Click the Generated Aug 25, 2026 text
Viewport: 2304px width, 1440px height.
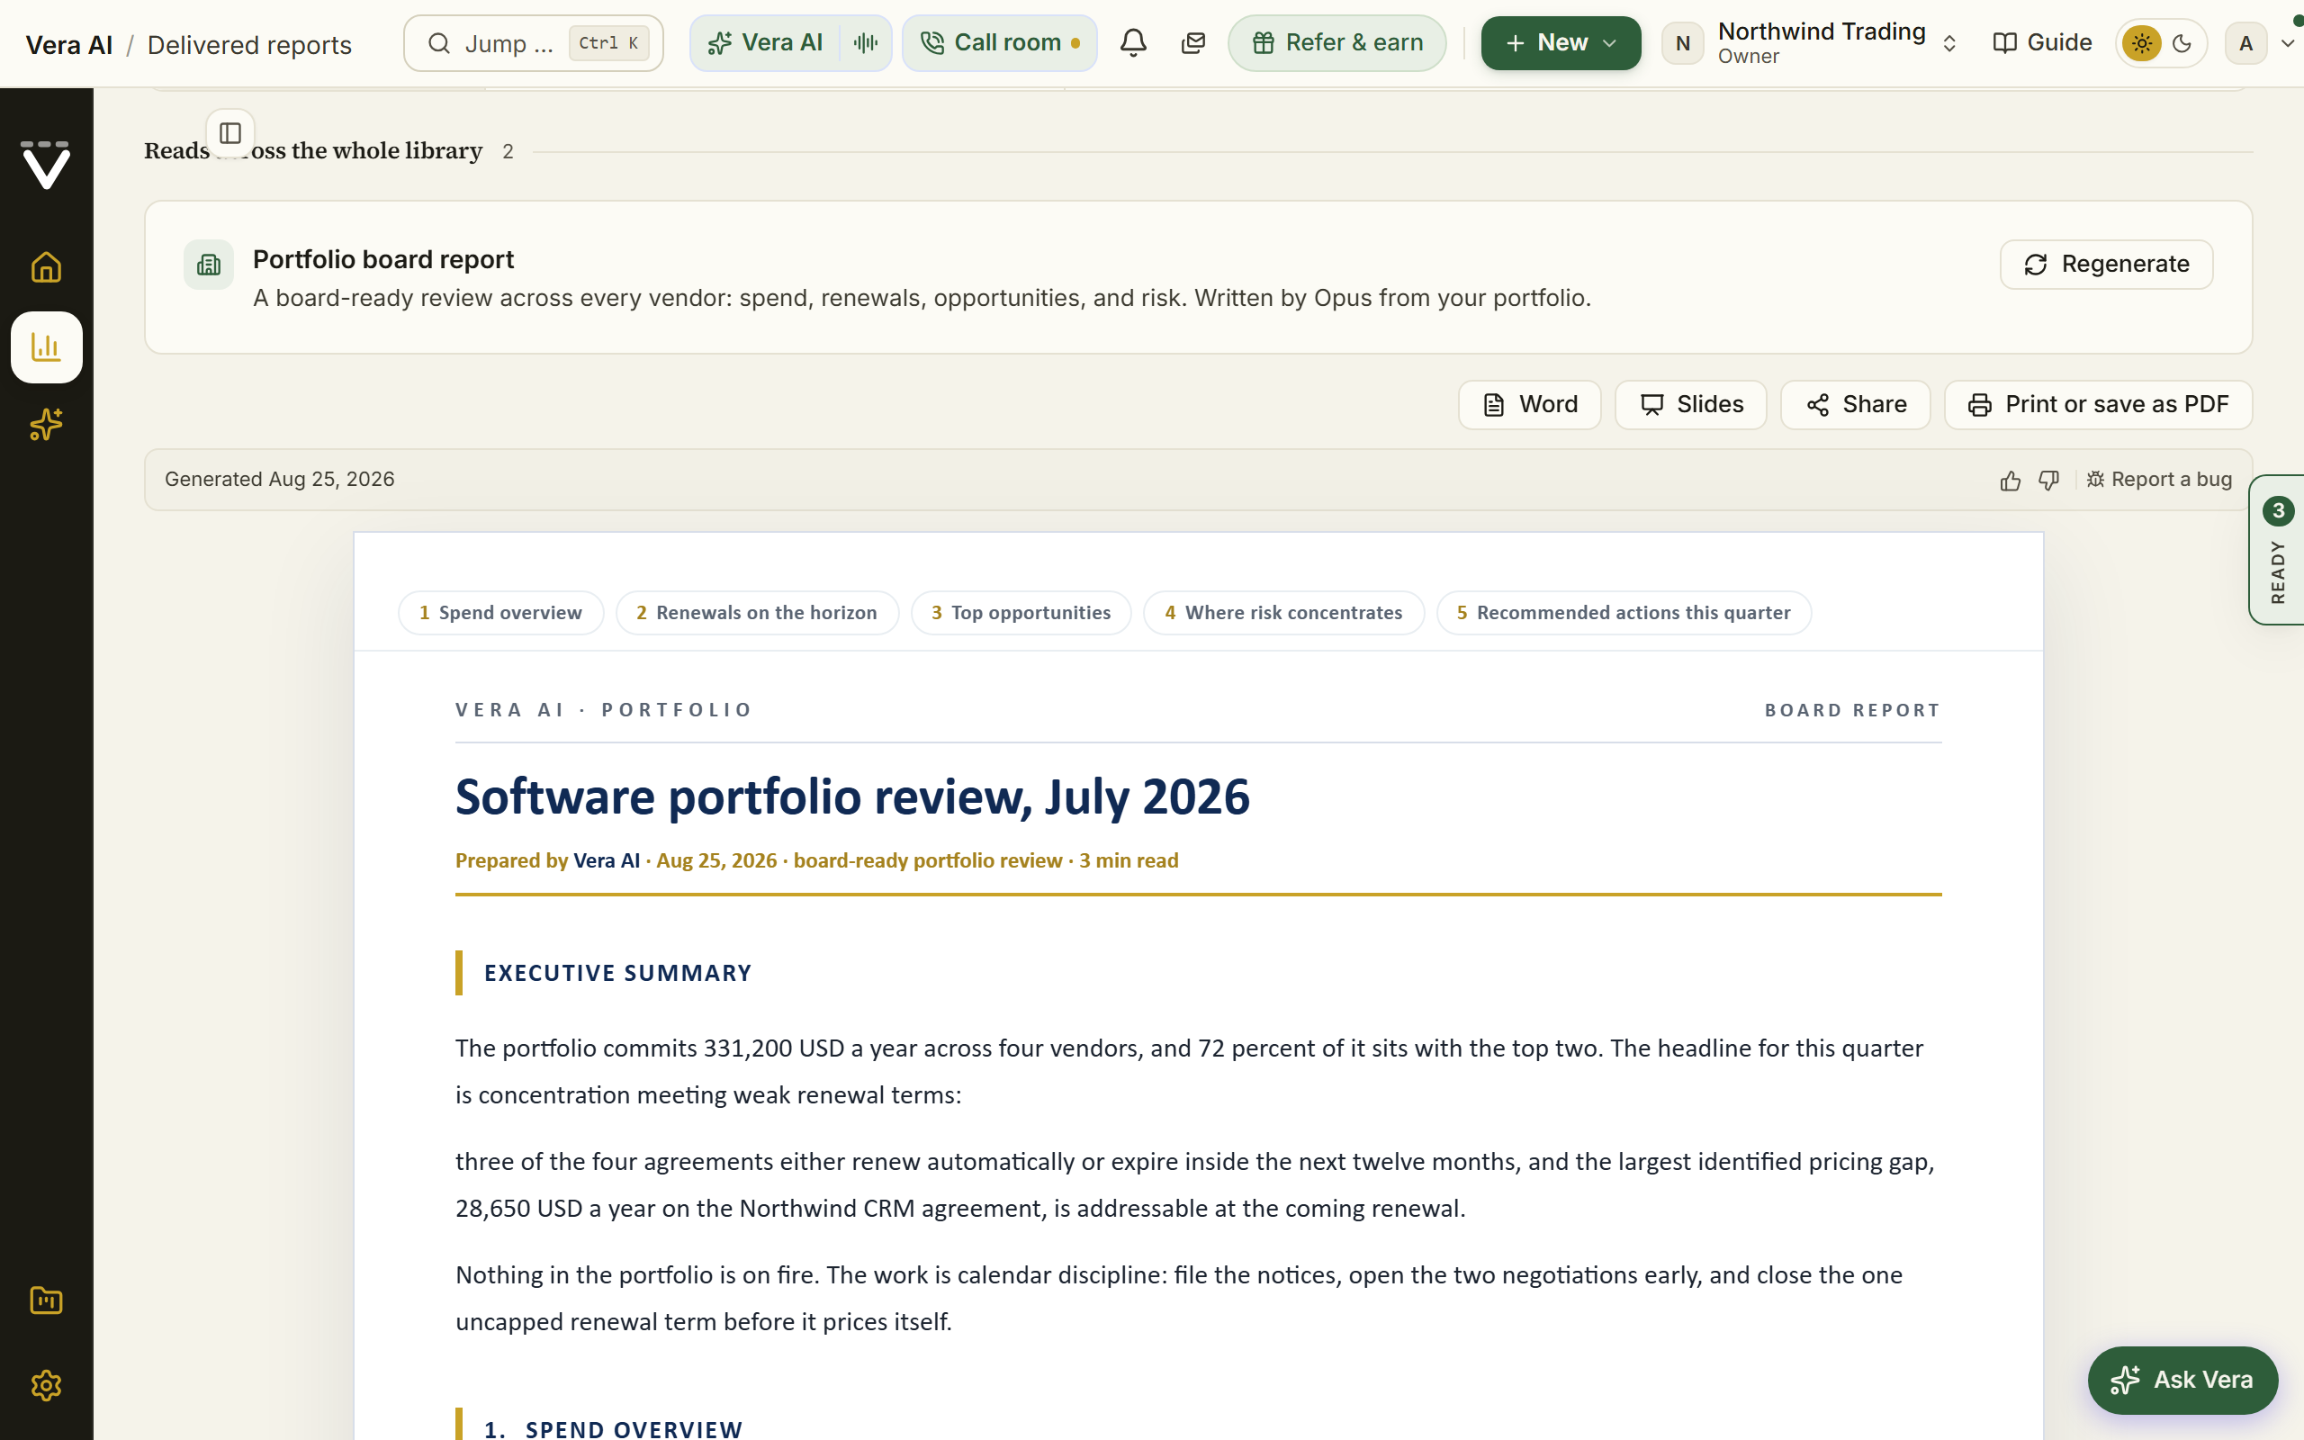click(x=280, y=479)
